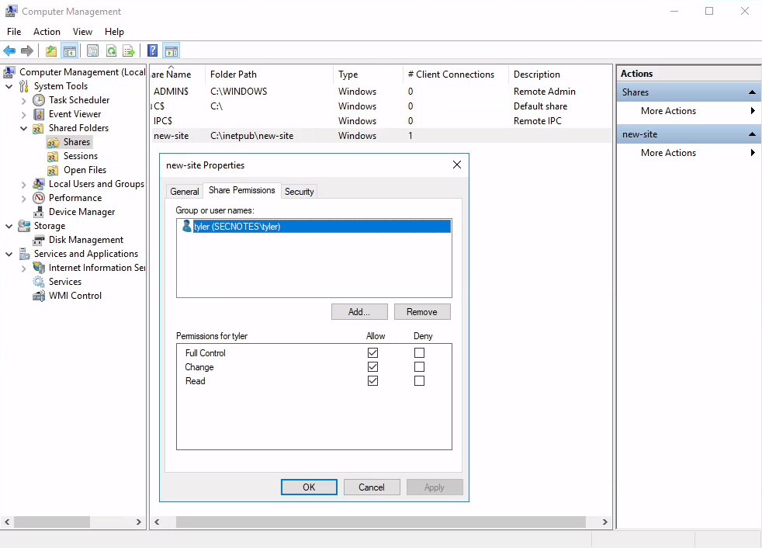Click the Remove button

pos(422,312)
